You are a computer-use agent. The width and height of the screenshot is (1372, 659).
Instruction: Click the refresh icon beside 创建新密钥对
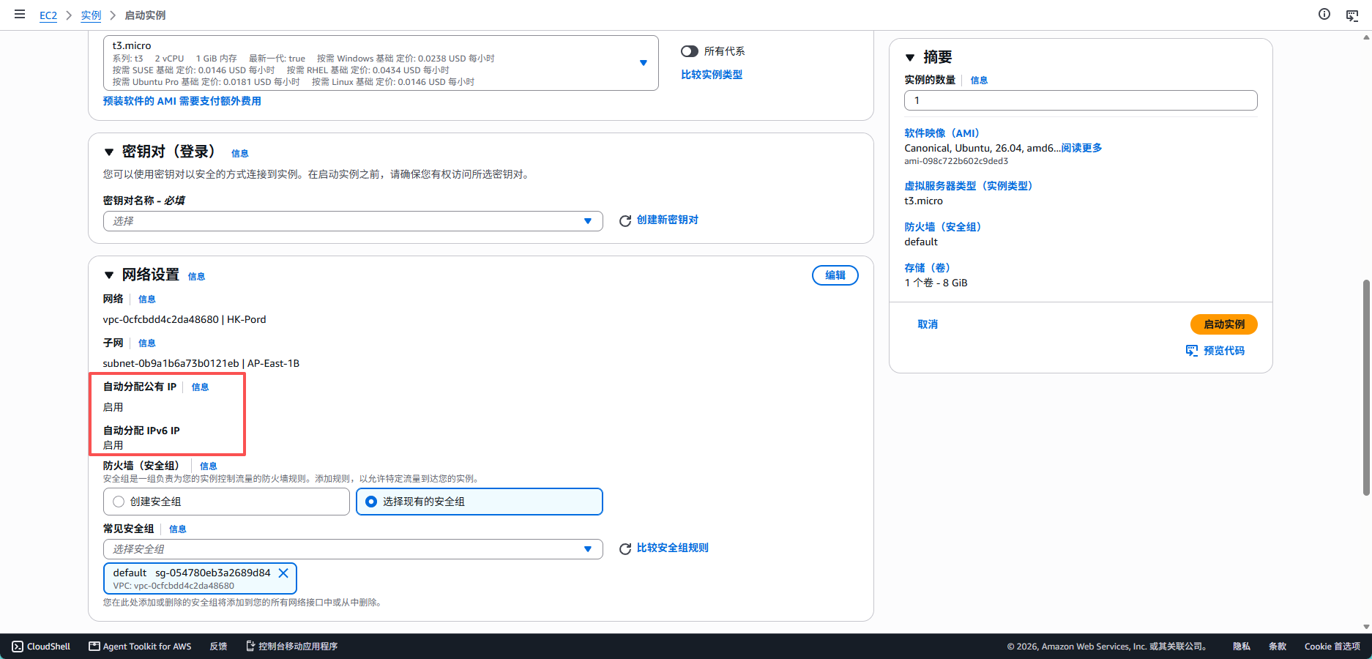(625, 220)
